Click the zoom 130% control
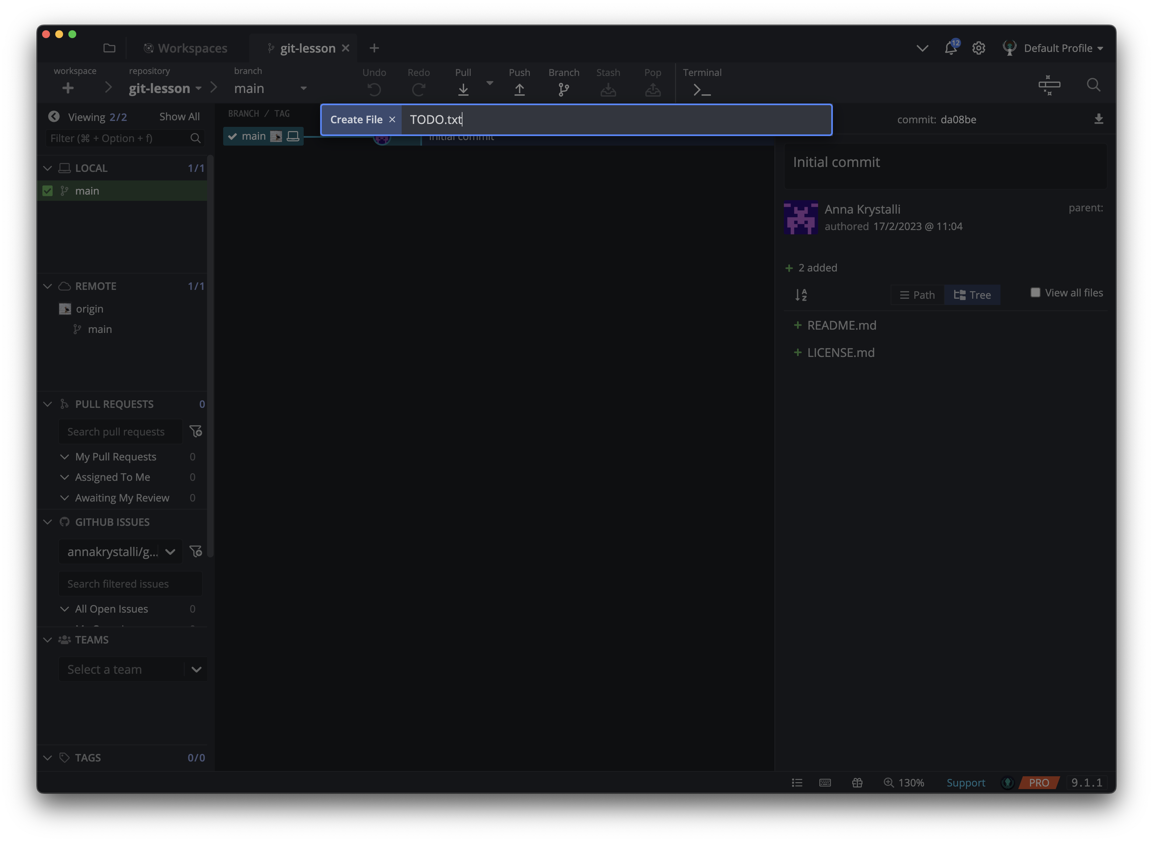 [x=903, y=783]
